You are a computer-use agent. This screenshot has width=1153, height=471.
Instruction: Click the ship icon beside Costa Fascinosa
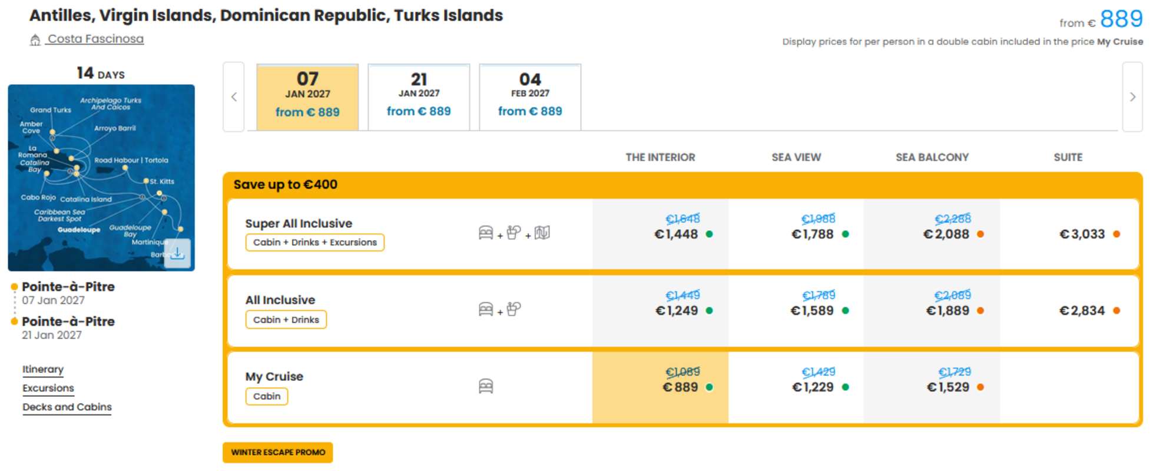coord(35,39)
